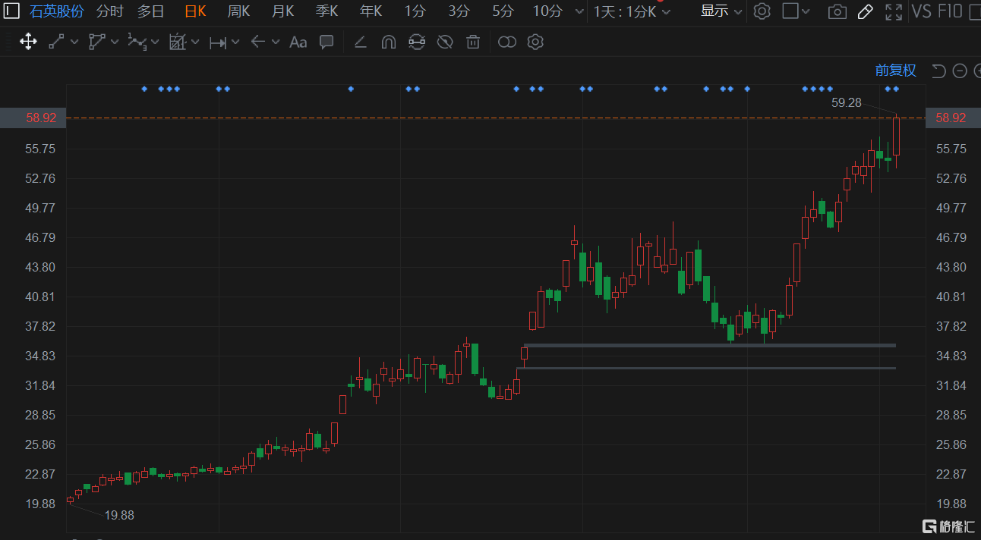Expand polygon tool options chevron
The width and height of the screenshot is (981, 540).
point(115,42)
